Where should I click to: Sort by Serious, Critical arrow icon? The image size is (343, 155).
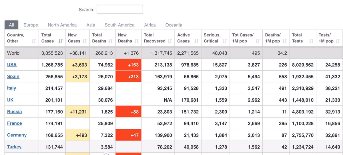[x=225, y=41]
